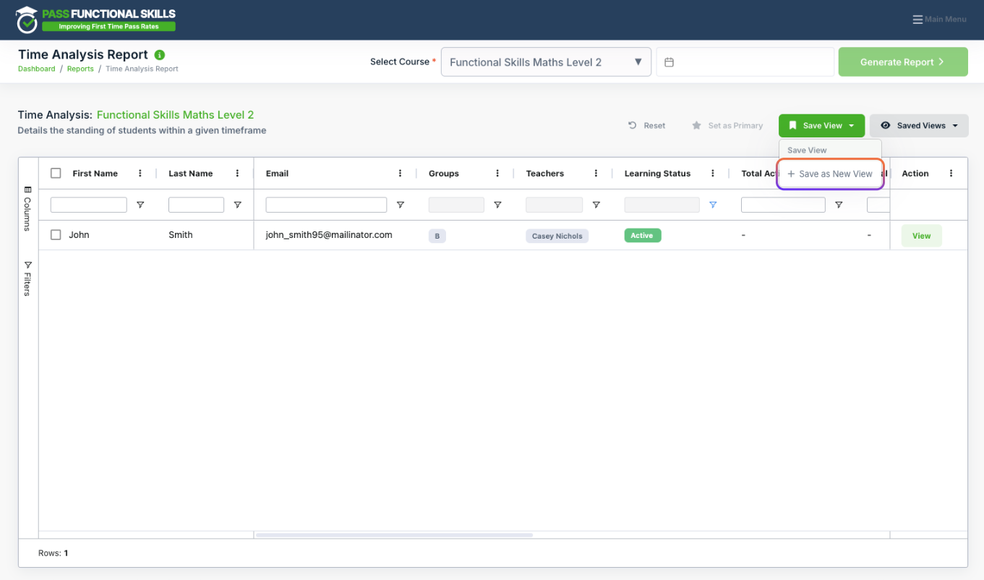Collapse the Save View dropdown button
The height and width of the screenshot is (580, 984).
[821, 126]
